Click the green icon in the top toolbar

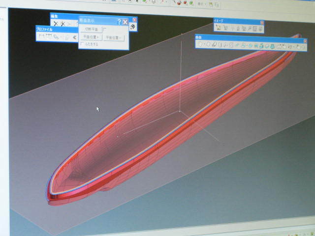pos(191,3)
